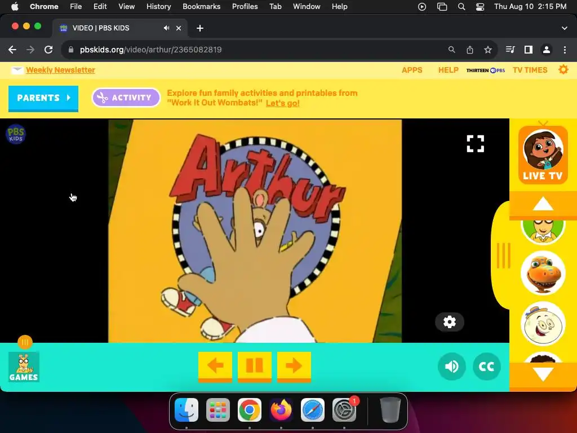The image size is (577, 433).
Task: Open the PARENTS section
Action: tap(43, 98)
